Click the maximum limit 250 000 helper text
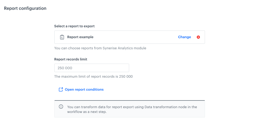 (93, 77)
